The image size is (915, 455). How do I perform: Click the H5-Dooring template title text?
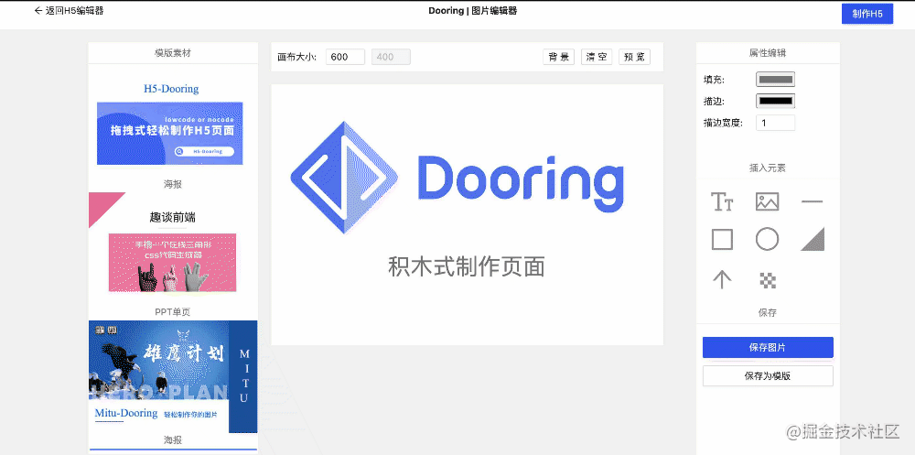click(x=171, y=89)
